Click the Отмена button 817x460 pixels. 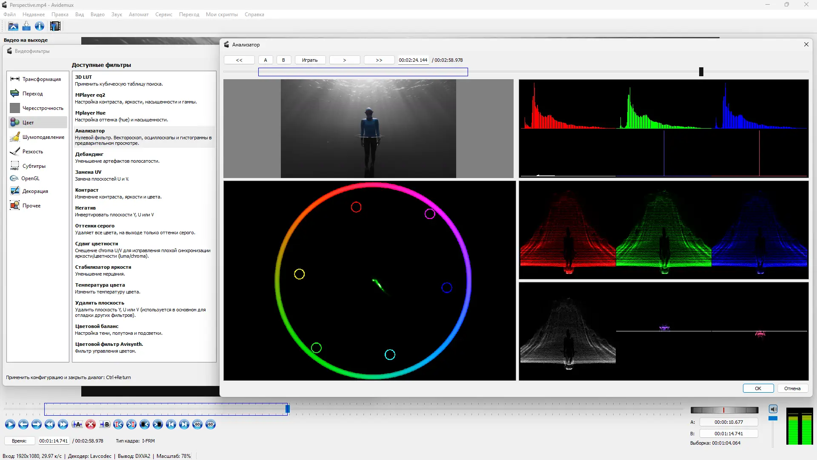click(792, 388)
